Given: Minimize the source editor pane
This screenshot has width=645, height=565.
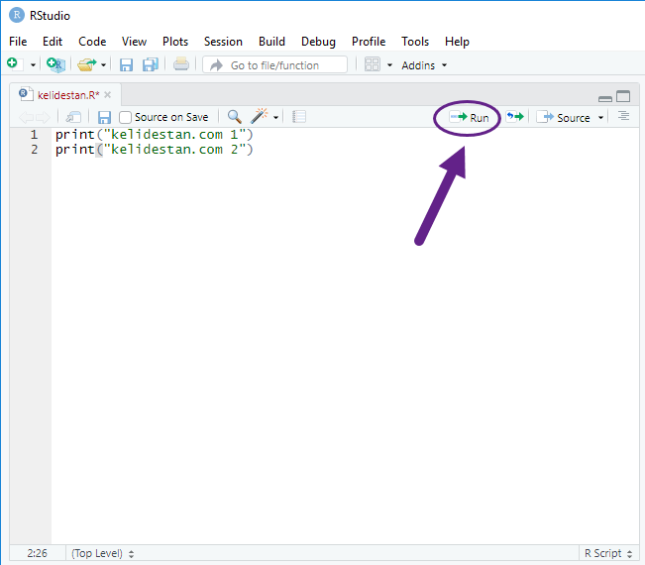Looking at the screenshot, I should pos(605,98).
